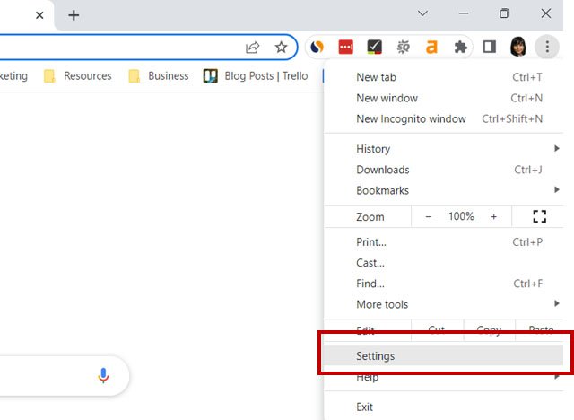Open the Extensions puzzle piece menu

461,47
